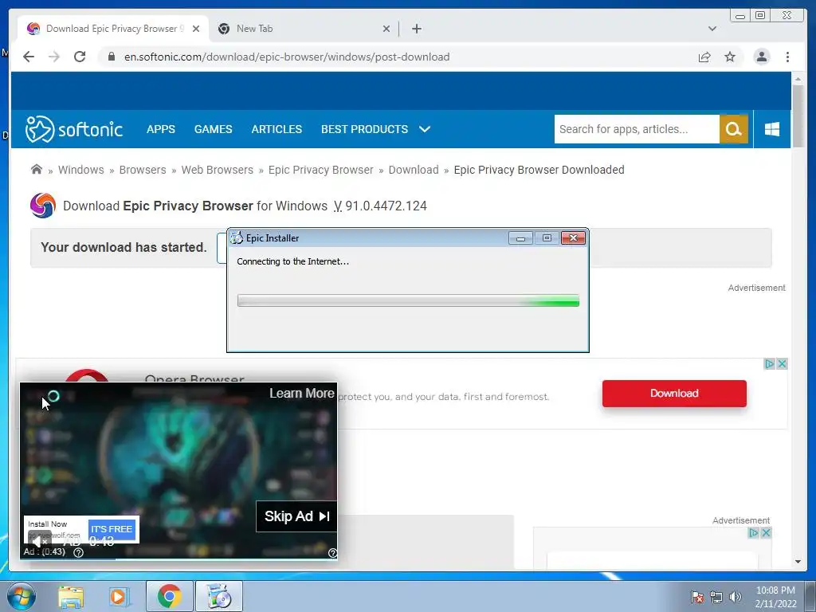Screen dimensions: 816x612
Task: Open Windows Media Player from the taskbar
Action: pyautogui.click(x=119, y=596)
